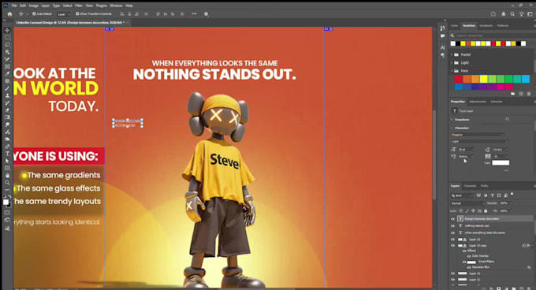The height and width of the screenshot is (290, 536).
Task: Open the Image menu
Action: 33,6
